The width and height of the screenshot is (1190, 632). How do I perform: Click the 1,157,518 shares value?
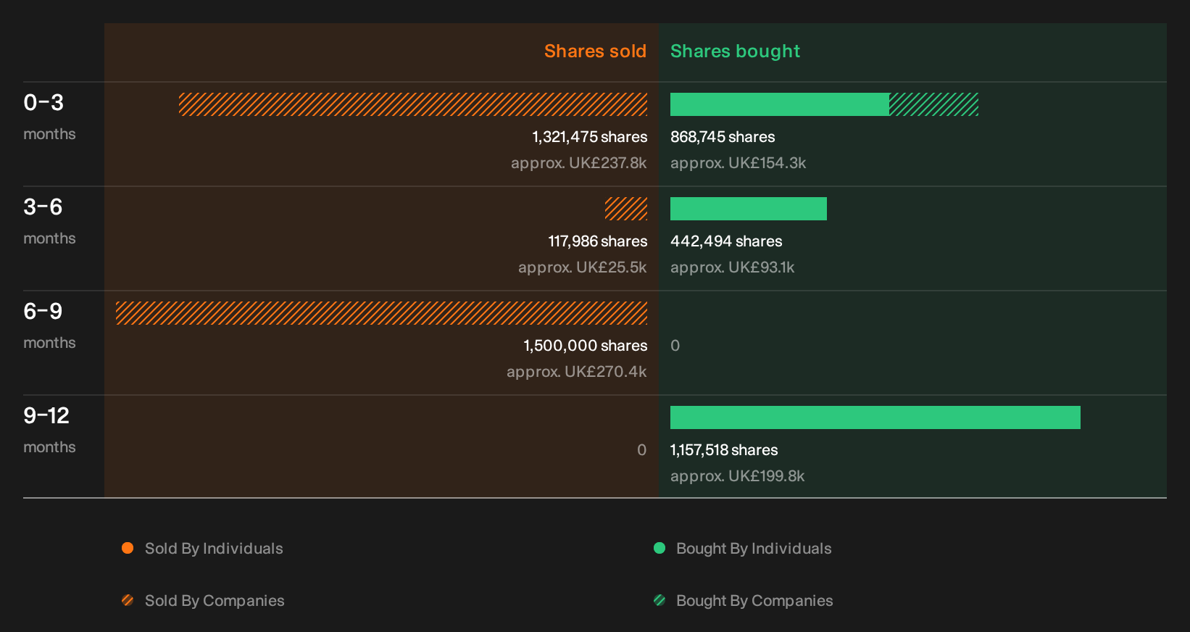click(724, 450)
